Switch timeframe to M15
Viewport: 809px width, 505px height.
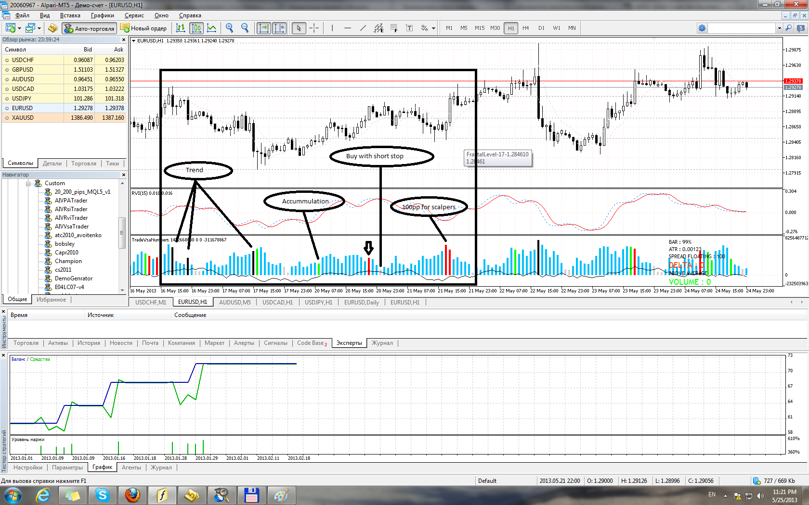[x=480, y=28]
